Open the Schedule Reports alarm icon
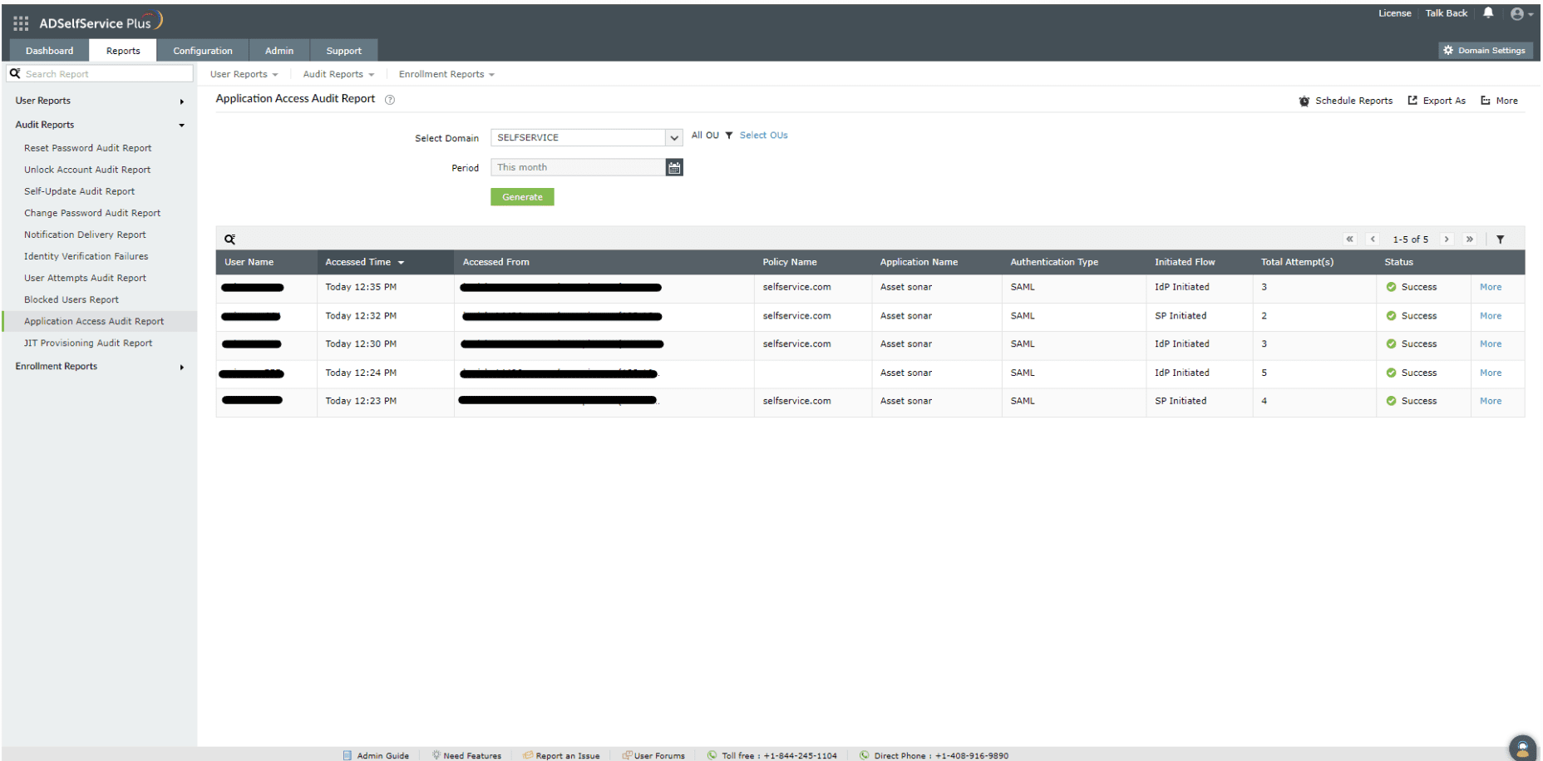The width and height of the screenshot is (1543, 761). point(1304,100)
